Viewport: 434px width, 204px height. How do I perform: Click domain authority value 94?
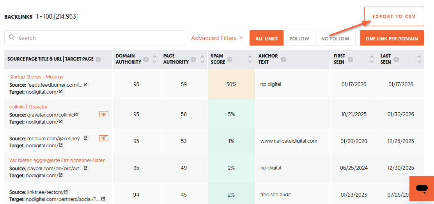coord(136,195)
